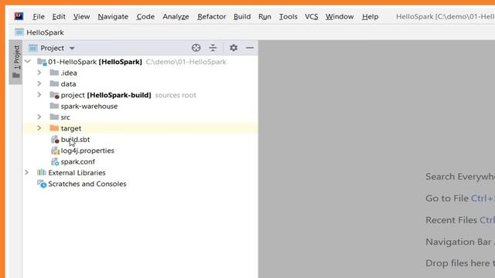
Task: Click the data folder icon
Action: (54, 83)
